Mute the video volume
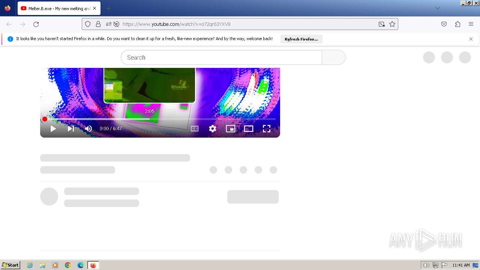The image size is (480, 270). tap(88, 129)
